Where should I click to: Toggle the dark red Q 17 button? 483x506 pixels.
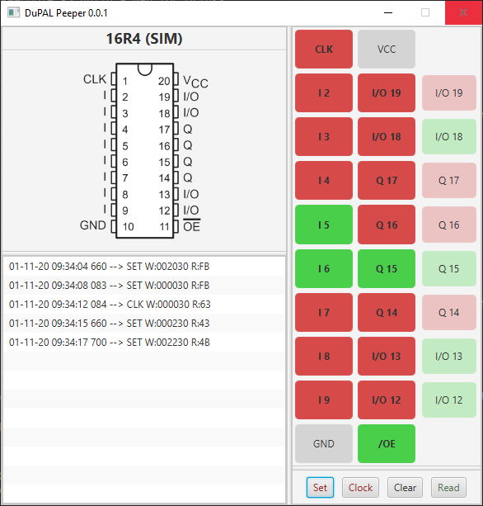[x=387, y=181]
